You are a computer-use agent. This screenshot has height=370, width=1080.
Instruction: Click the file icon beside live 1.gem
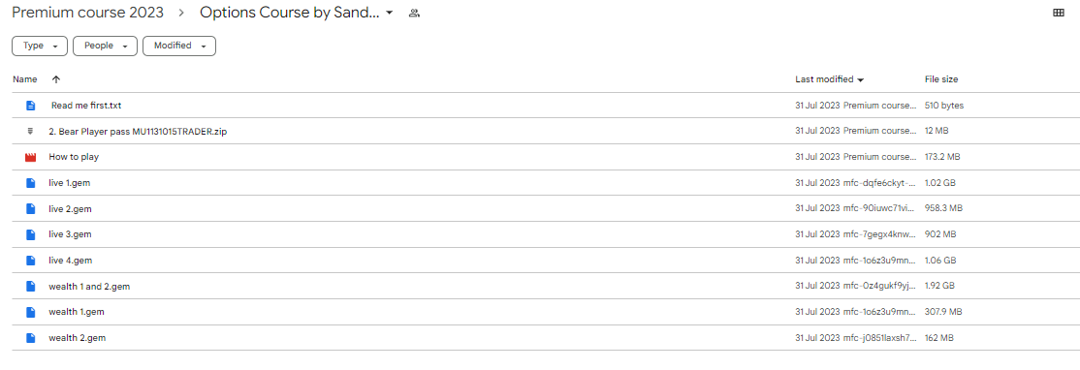pos(30,183)
